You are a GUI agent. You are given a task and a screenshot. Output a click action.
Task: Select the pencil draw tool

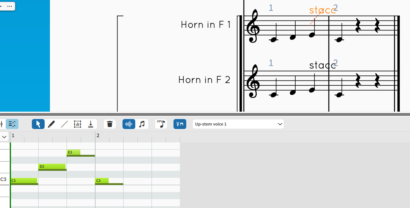51,124
